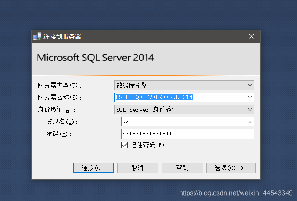Click the 密码(P) label
Viewport: 297px width, 201px height.
coord(59,134)
